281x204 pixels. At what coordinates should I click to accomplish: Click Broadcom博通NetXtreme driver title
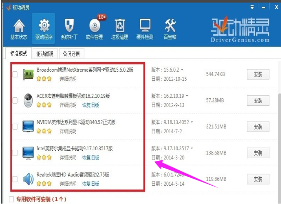click(x=85, y=70)
